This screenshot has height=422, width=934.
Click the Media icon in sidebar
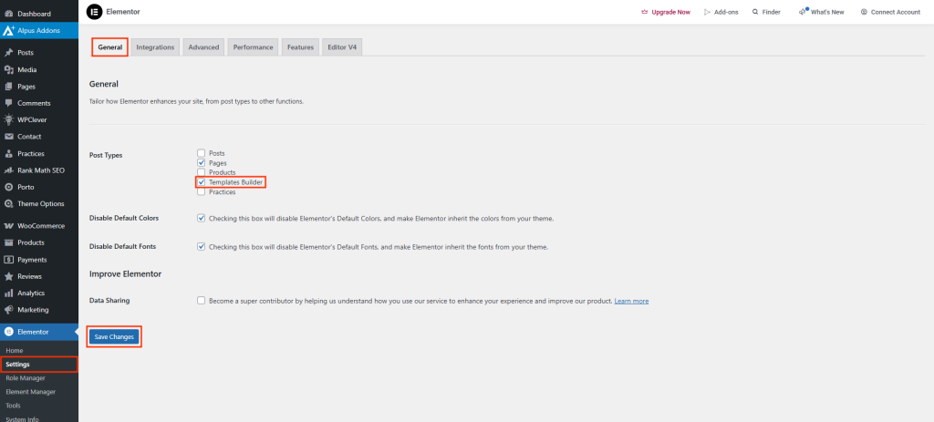8,69
